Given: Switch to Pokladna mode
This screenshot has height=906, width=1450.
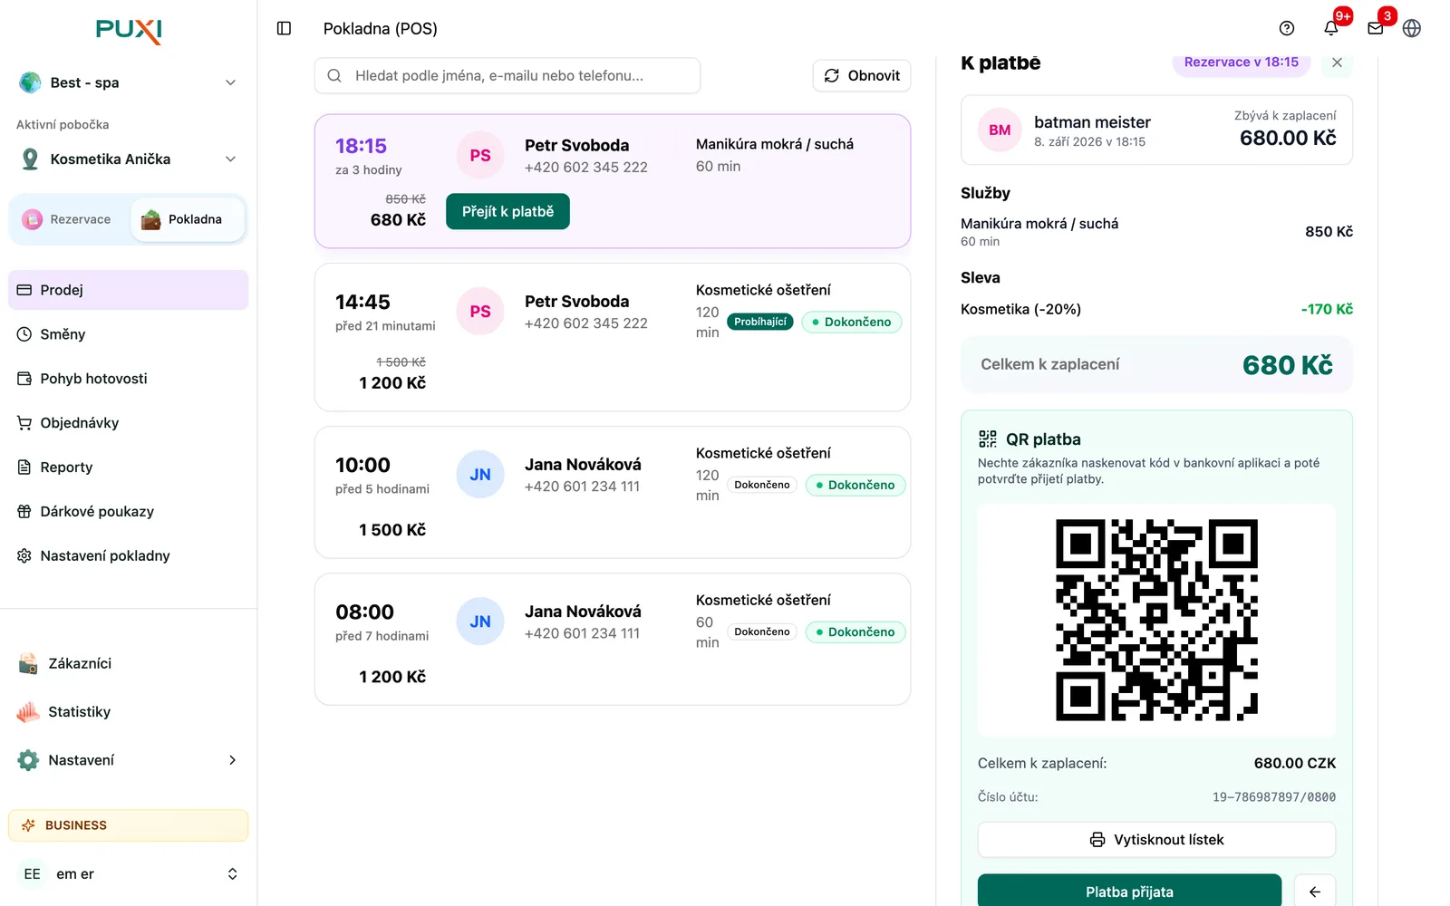Looking at the screenshot, I should [187, 219].
